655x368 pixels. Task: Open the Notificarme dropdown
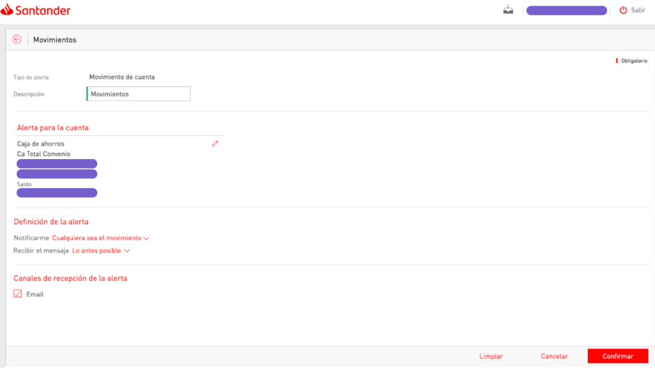100,238
